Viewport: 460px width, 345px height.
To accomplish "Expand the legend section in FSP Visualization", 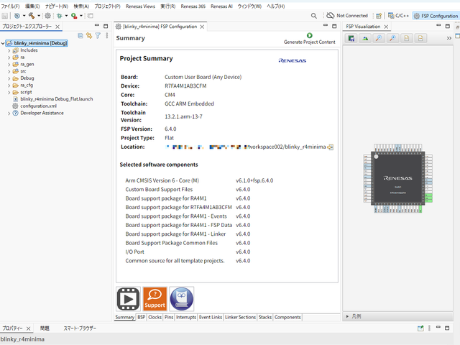I will (x=347, y=316).
